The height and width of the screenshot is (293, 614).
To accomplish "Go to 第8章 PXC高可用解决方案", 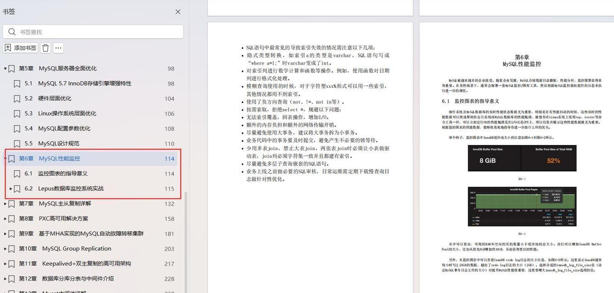I will pyautogui.click(x=53, y=219).
